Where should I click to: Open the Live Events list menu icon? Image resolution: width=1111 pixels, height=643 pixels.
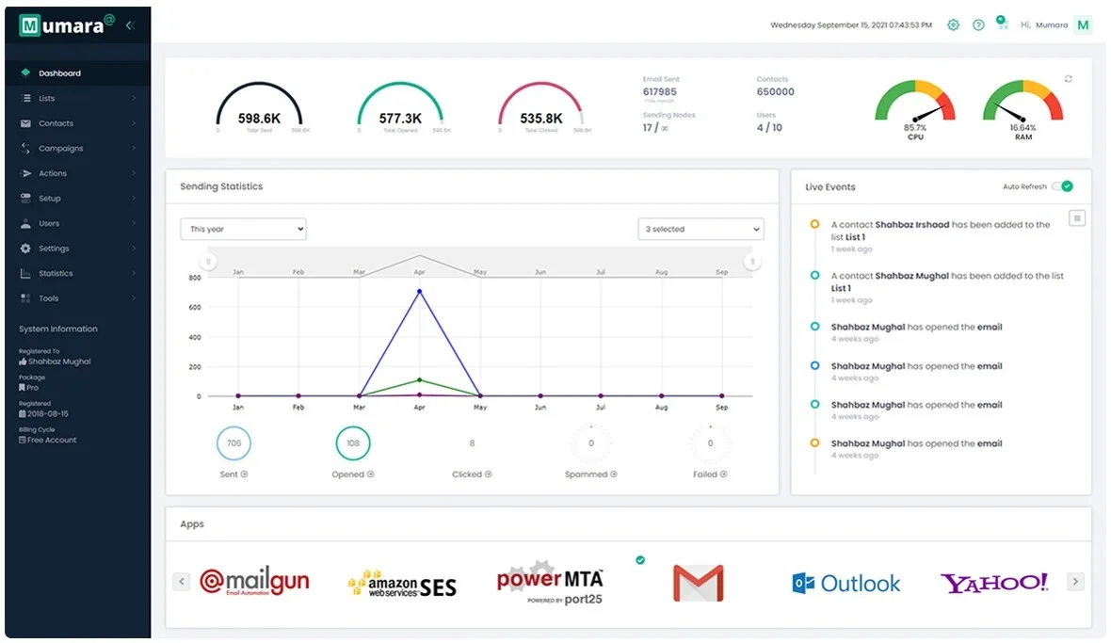pyautogui.click(x=1076, y=218)
